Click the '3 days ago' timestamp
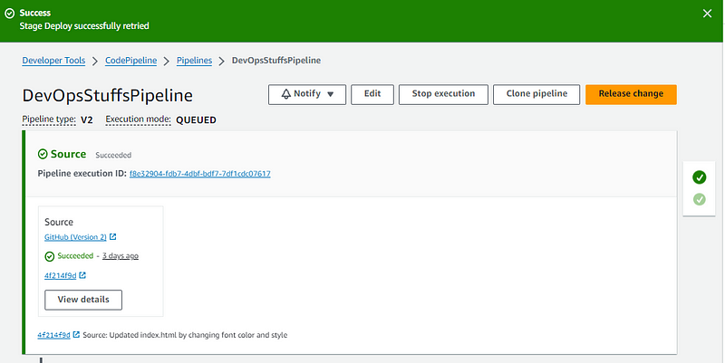 coord(121,256)
